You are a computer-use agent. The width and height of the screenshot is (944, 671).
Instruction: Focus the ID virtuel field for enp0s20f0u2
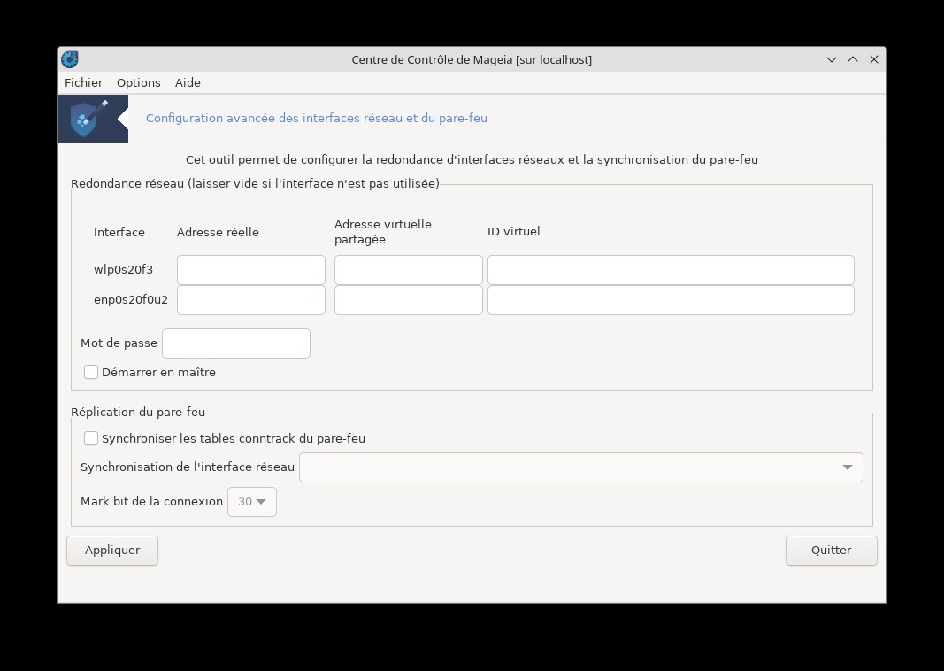click(671, 300)
